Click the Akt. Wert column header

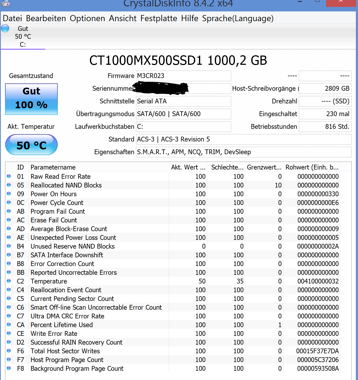pos(188,167)
